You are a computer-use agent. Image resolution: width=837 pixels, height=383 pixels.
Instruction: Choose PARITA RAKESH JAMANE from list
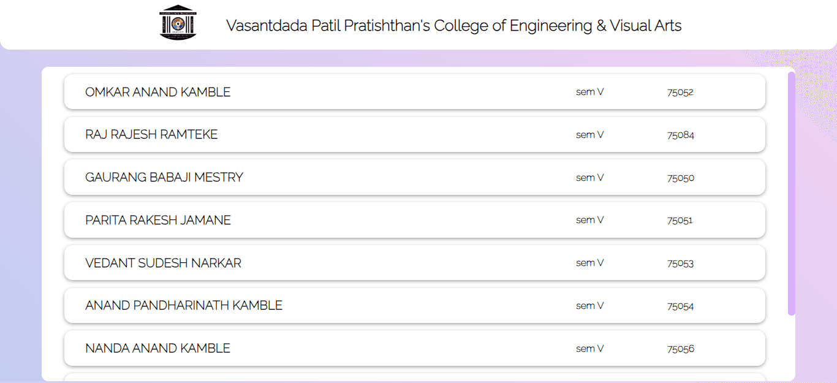[158, 221]
